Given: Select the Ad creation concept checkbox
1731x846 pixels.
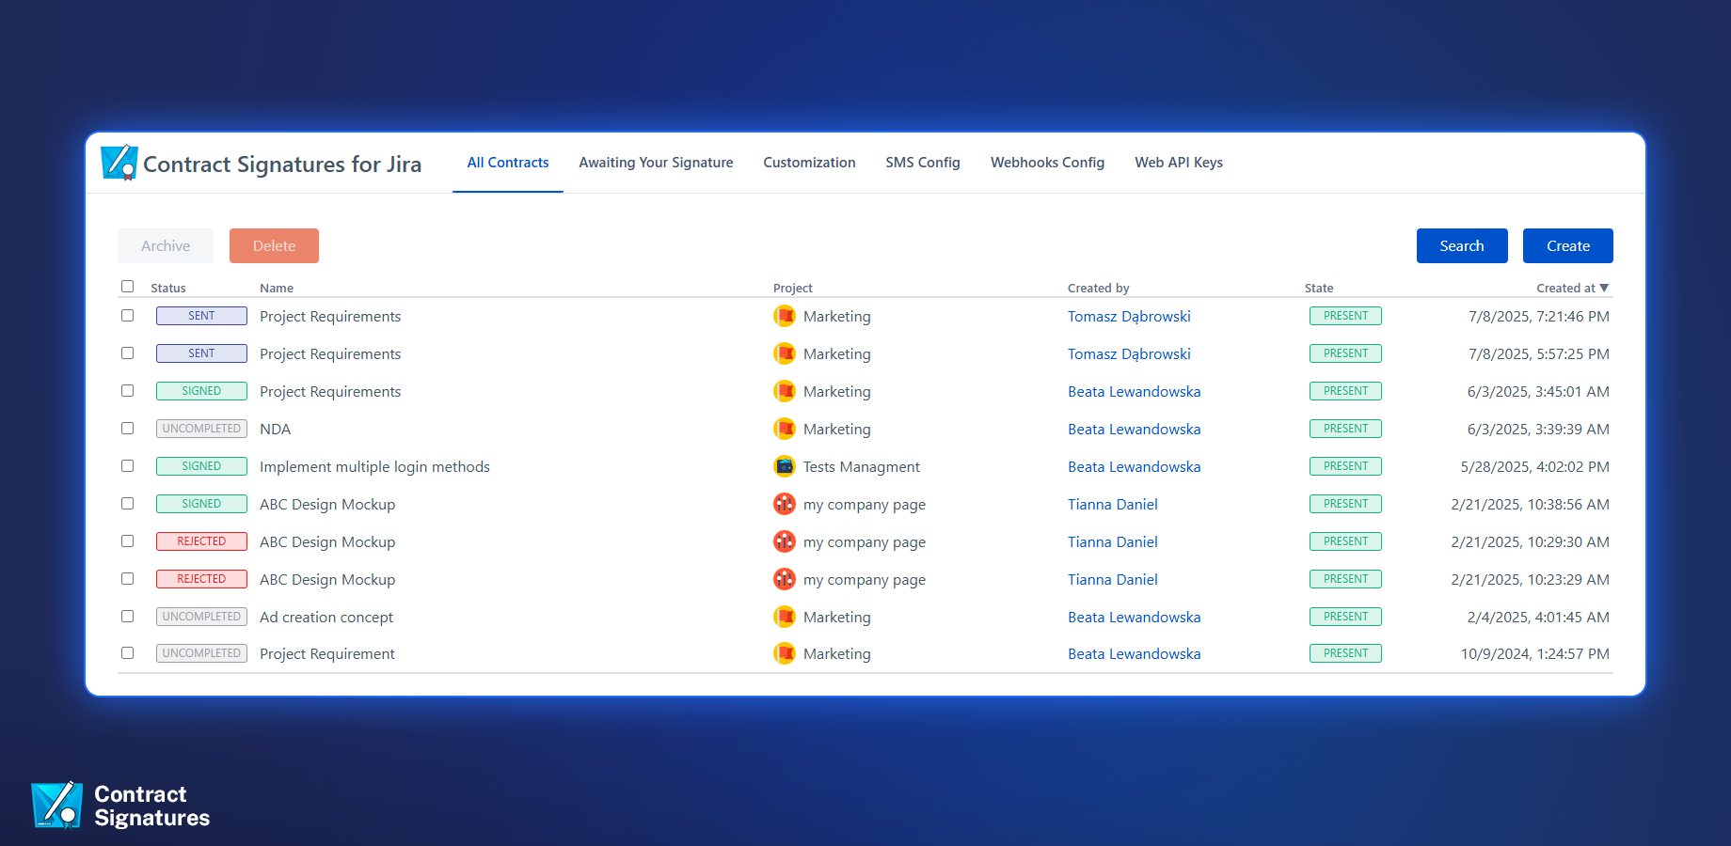Looking at the screenshot, I should (128, 617).
